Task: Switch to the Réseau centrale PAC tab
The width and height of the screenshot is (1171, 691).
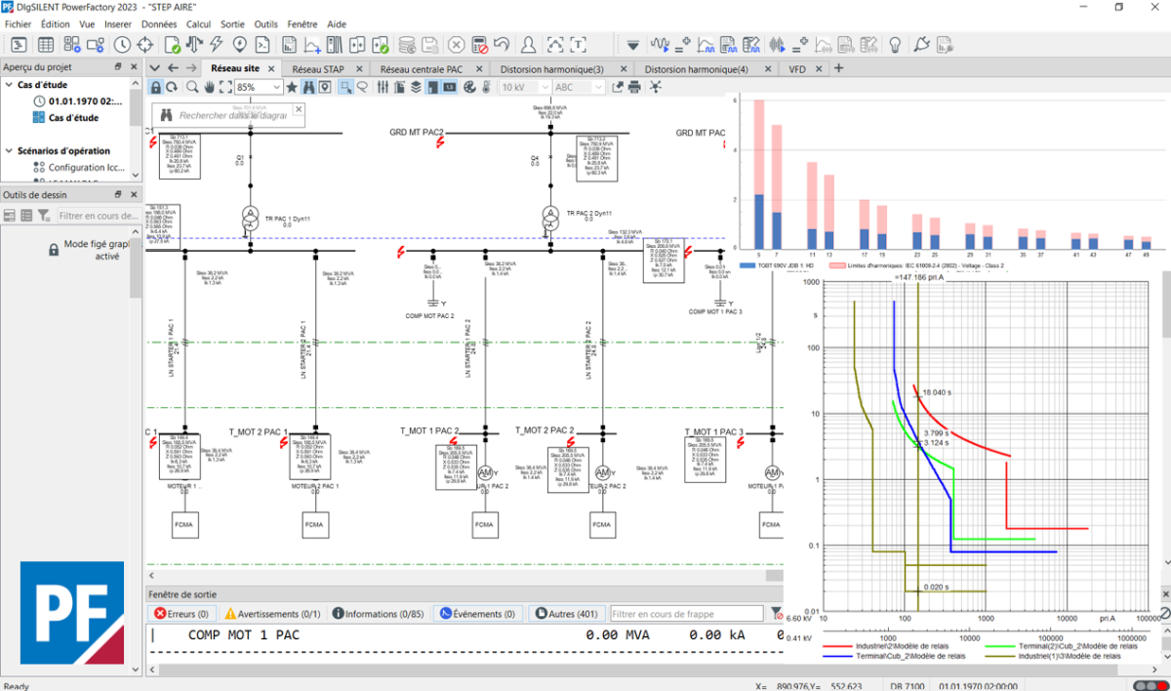Action: tap(422, 69)
